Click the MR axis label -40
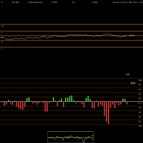Image resolution: width=143 pixels, height=143 pixels. 140,112
